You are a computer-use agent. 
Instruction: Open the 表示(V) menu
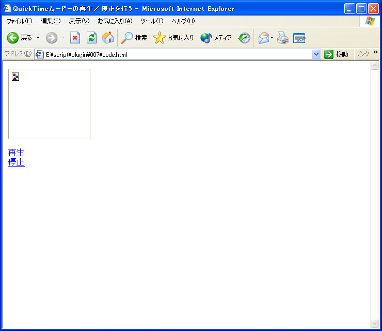pyautogui.click(x=79, y=21)
